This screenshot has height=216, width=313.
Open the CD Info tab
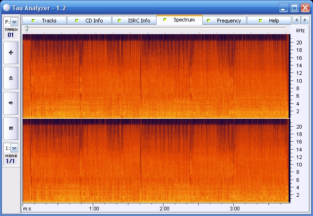89,21
